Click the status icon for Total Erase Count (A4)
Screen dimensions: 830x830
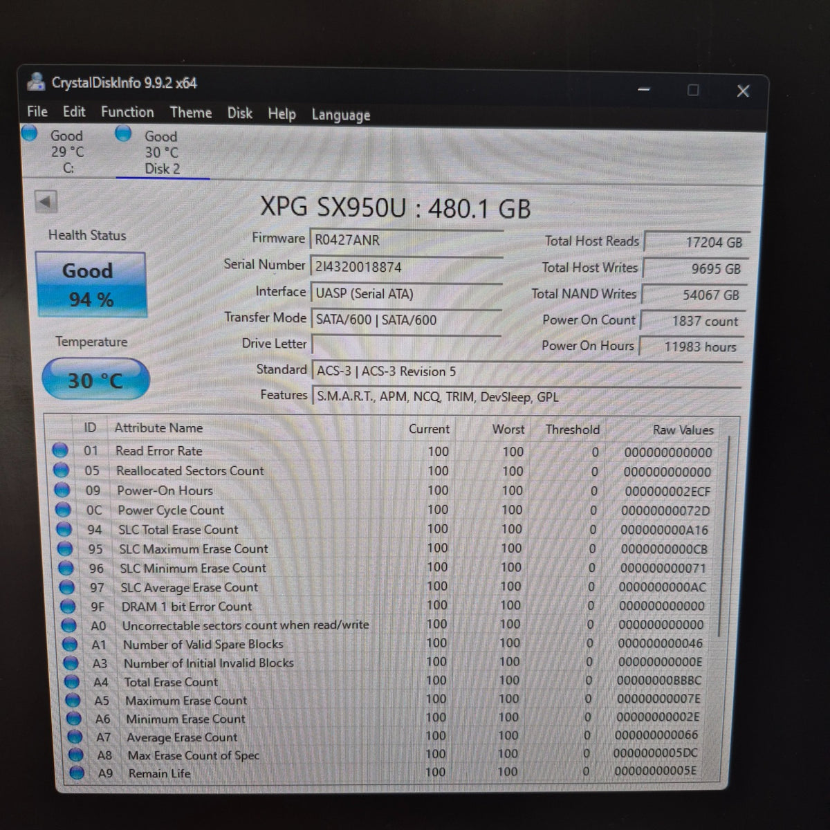coord(72,681)
